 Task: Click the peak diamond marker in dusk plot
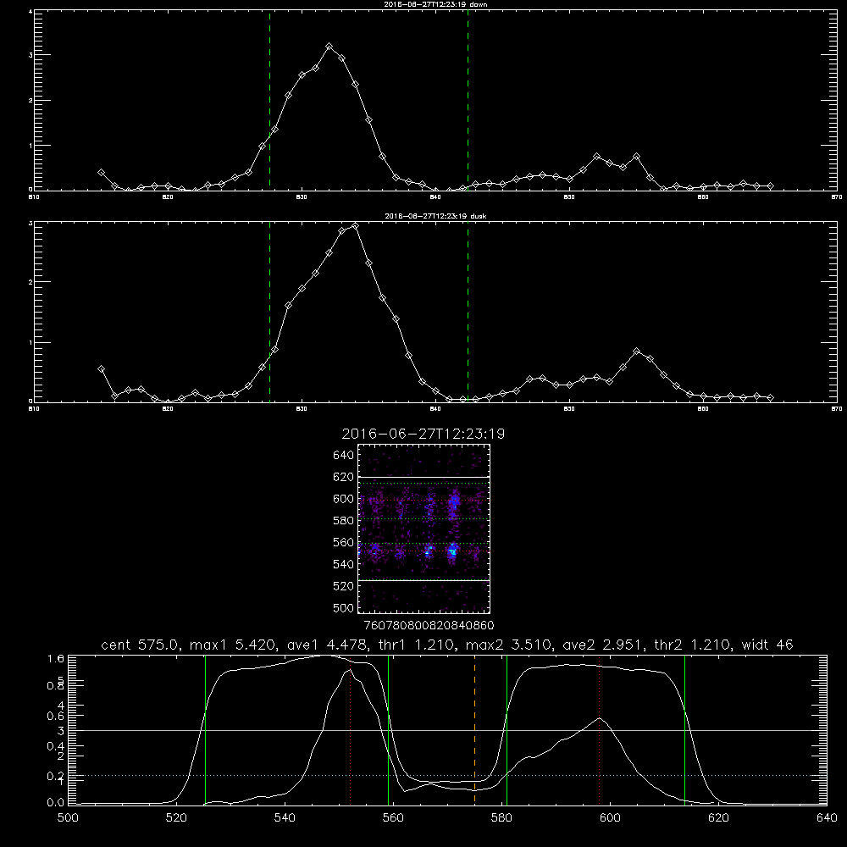(x=355, y=226)
